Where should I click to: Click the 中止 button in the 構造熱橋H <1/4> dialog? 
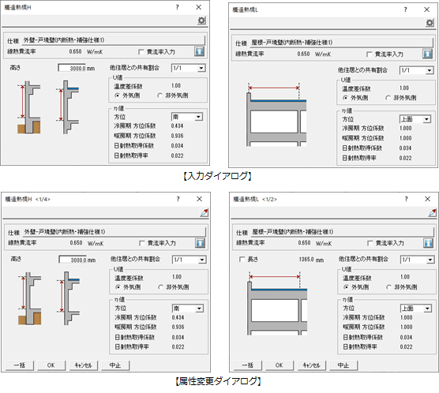[115, 365]
